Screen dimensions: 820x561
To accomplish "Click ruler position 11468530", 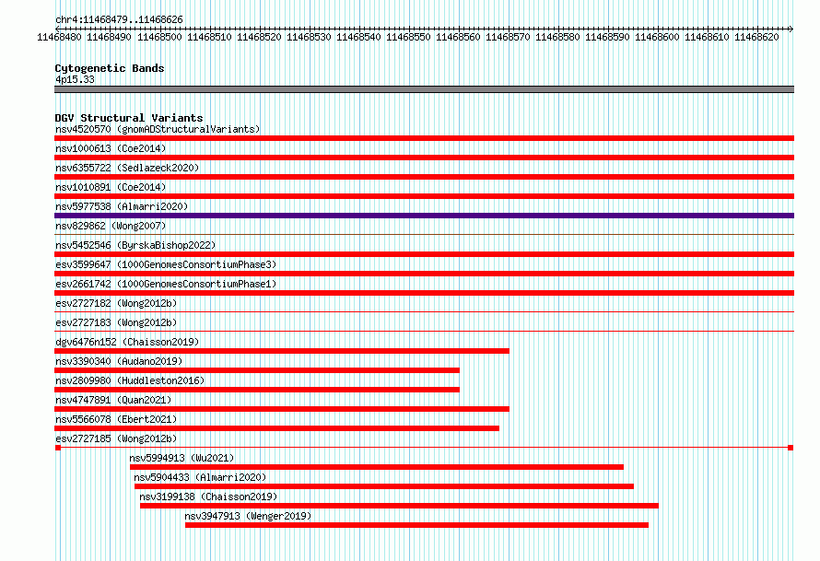I will pos(309,37).
